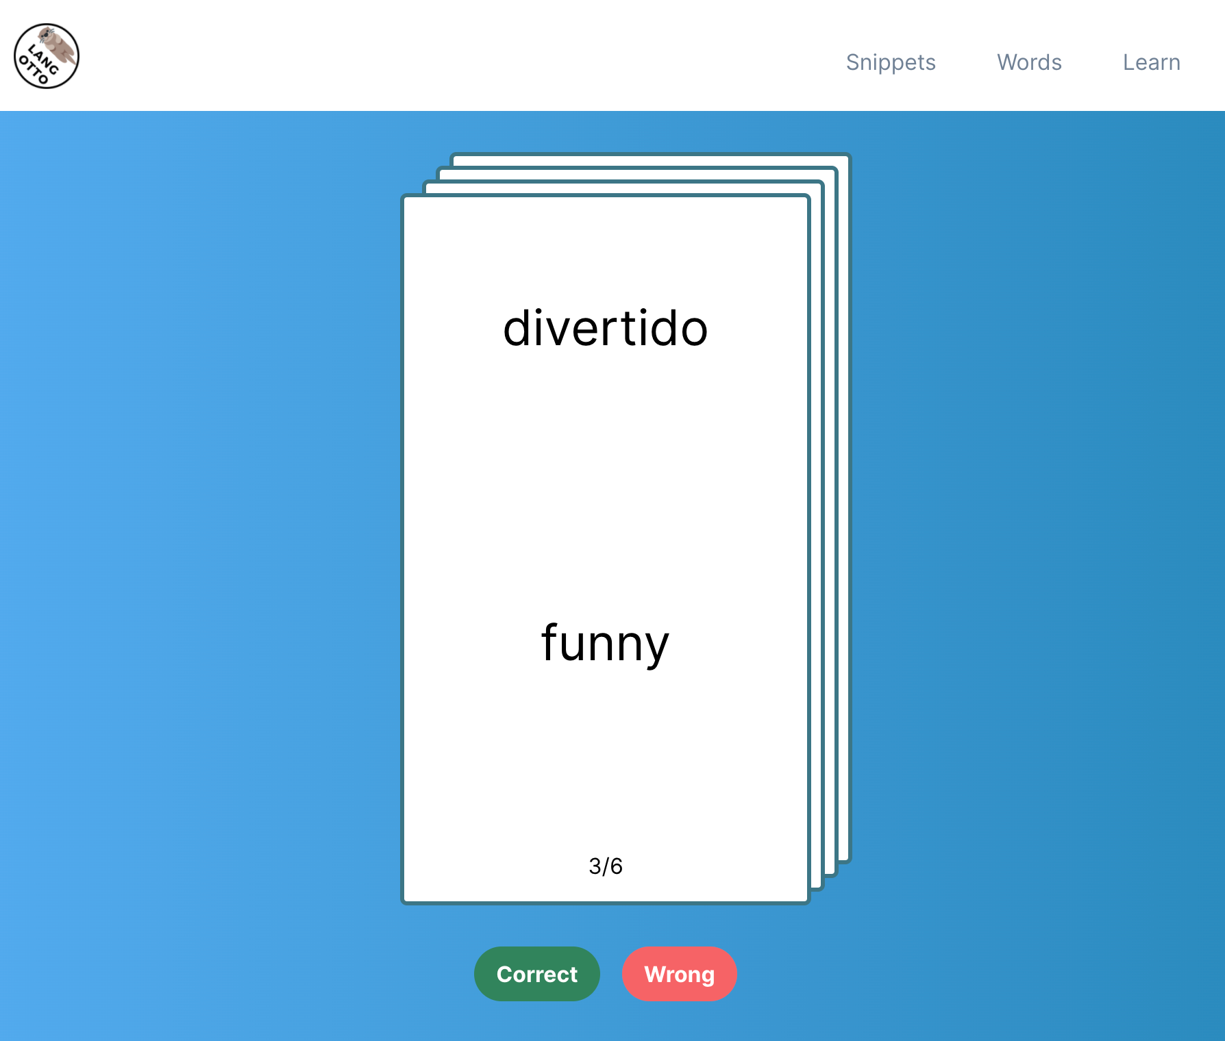Image resolution: width=1225 pixels, height=1041 pixels.
Task: Open the Snippets page
Action: pos(891,62)
